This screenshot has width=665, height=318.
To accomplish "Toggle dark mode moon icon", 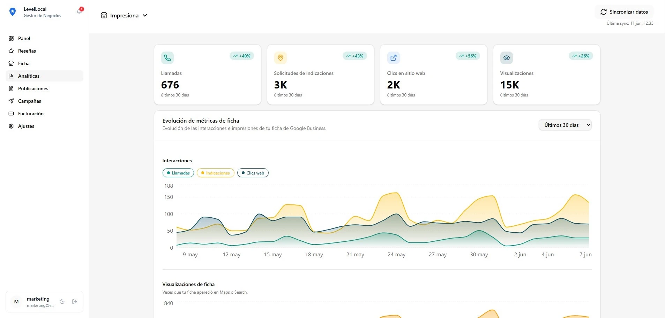I will (x=62, y=302).
